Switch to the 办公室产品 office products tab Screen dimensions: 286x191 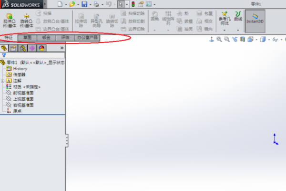coord(87,38)
